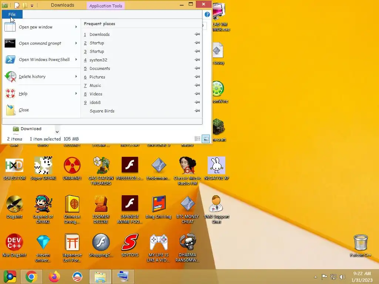Select Chinese Droug desktop icon
Screen dimensions: 379x284
tap(72, 209)
